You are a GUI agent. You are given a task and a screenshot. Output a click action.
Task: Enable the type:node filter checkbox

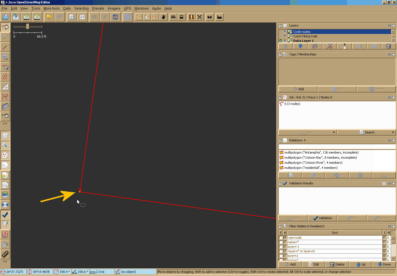coord(281,238)
